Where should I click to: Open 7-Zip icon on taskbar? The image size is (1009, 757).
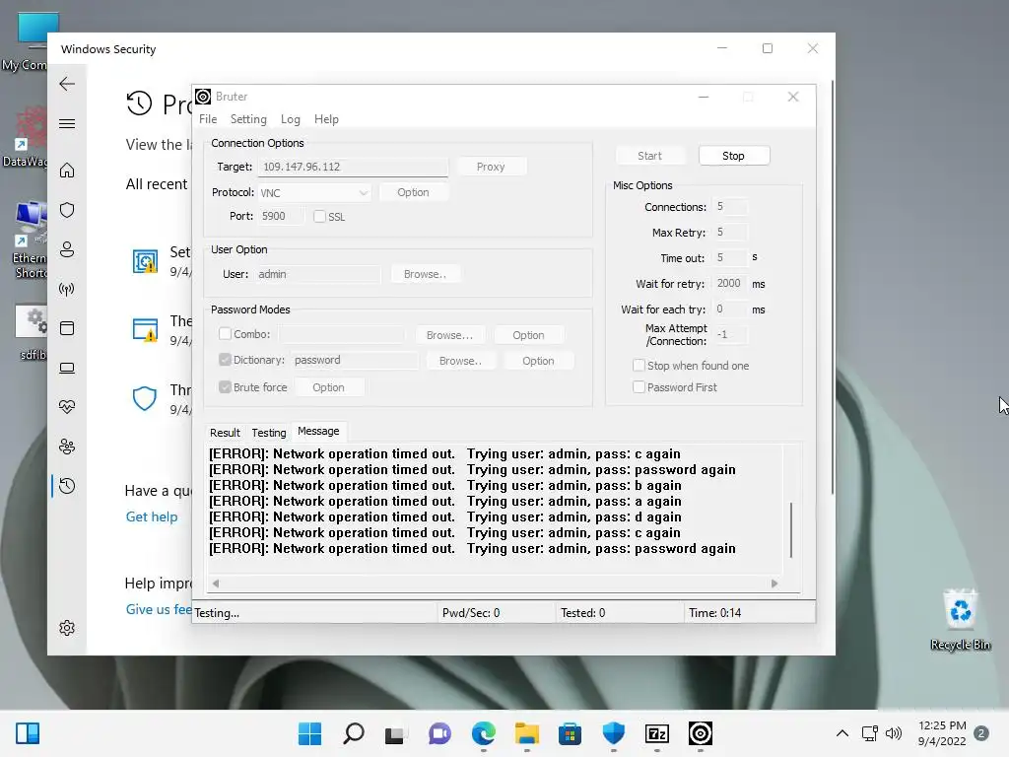(657, 733)
